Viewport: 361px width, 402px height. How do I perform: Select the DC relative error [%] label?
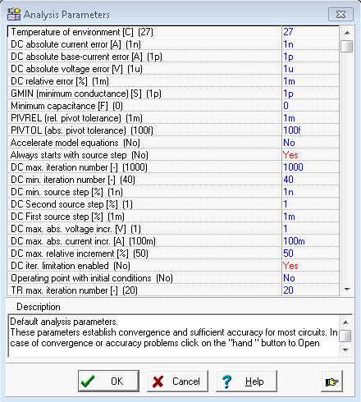pos(60,81)
